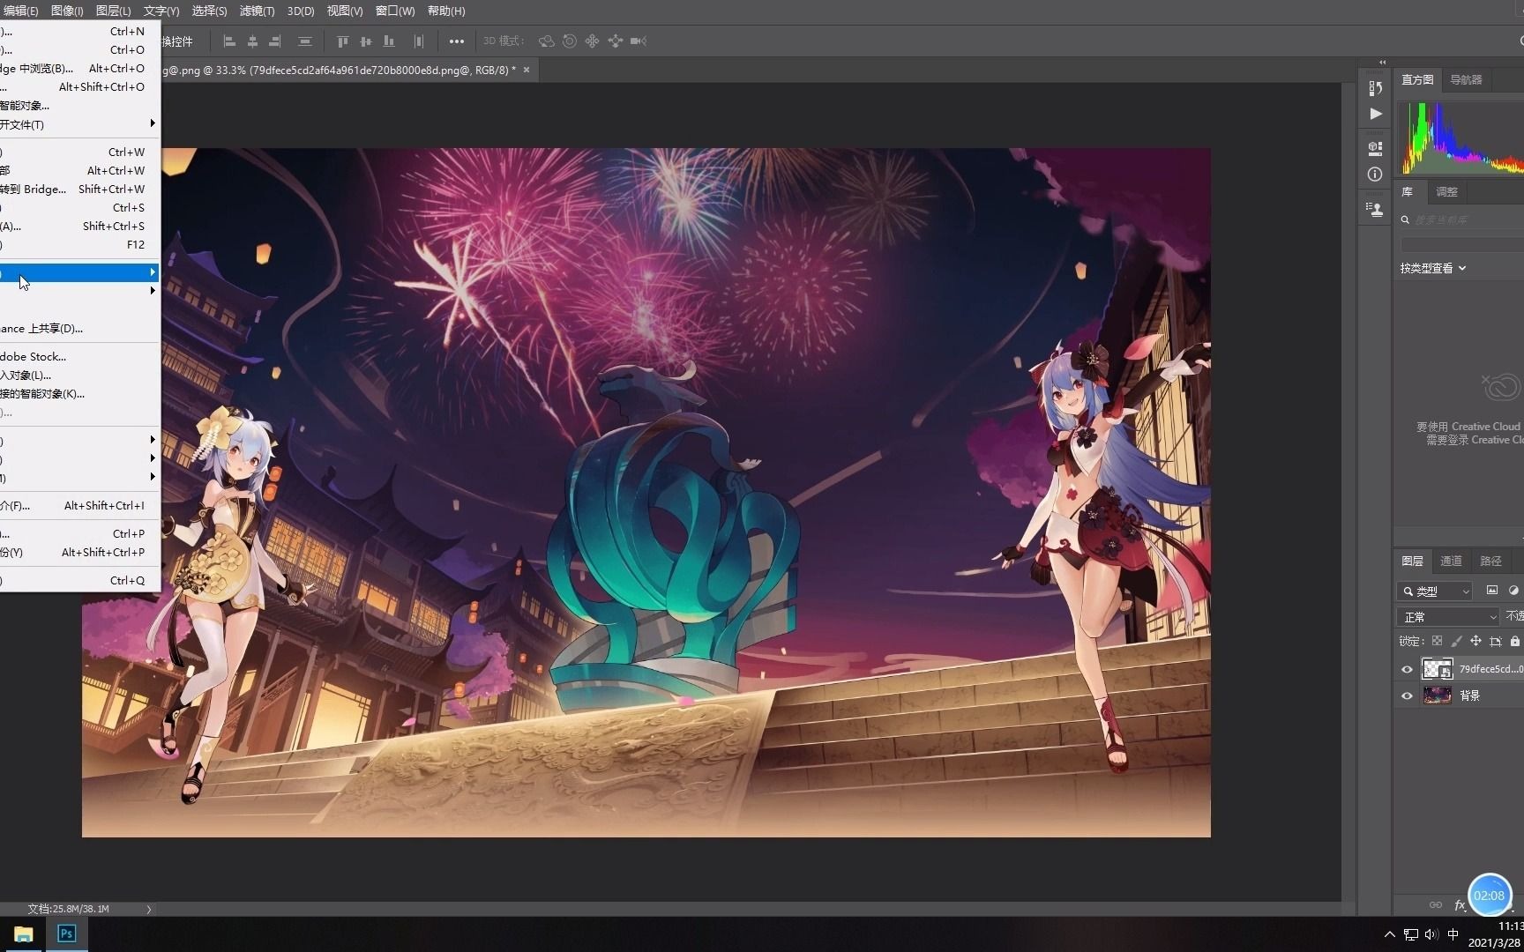1524x952 pixels.
Task: Click the align left edges icon
Action: coord(229,41)
